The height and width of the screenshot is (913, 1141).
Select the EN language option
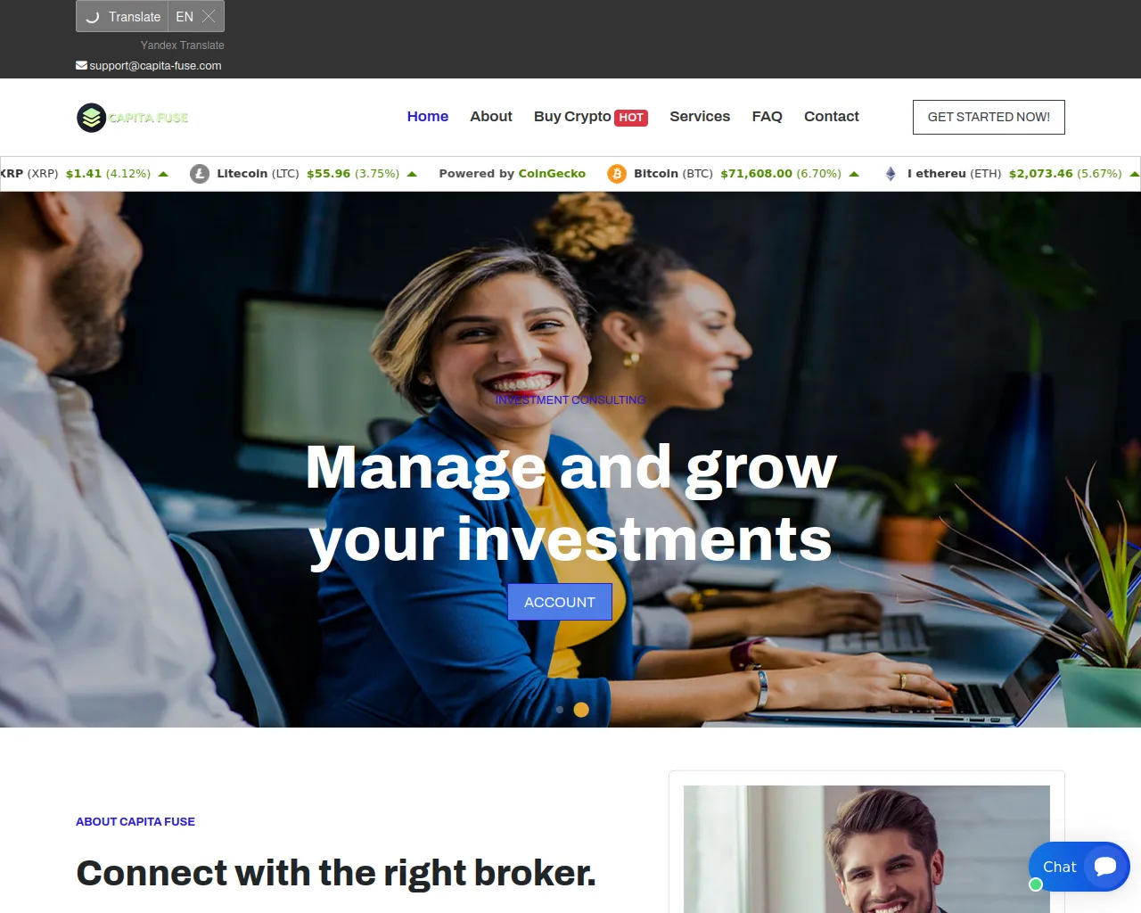[x=185, y=17]
